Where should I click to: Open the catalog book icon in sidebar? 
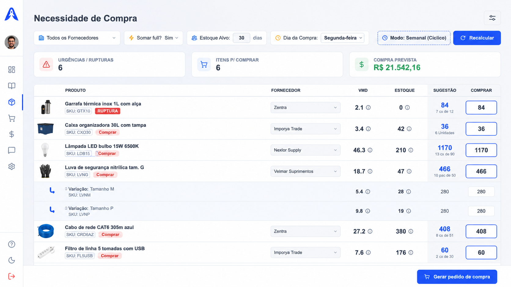[12, 86]
